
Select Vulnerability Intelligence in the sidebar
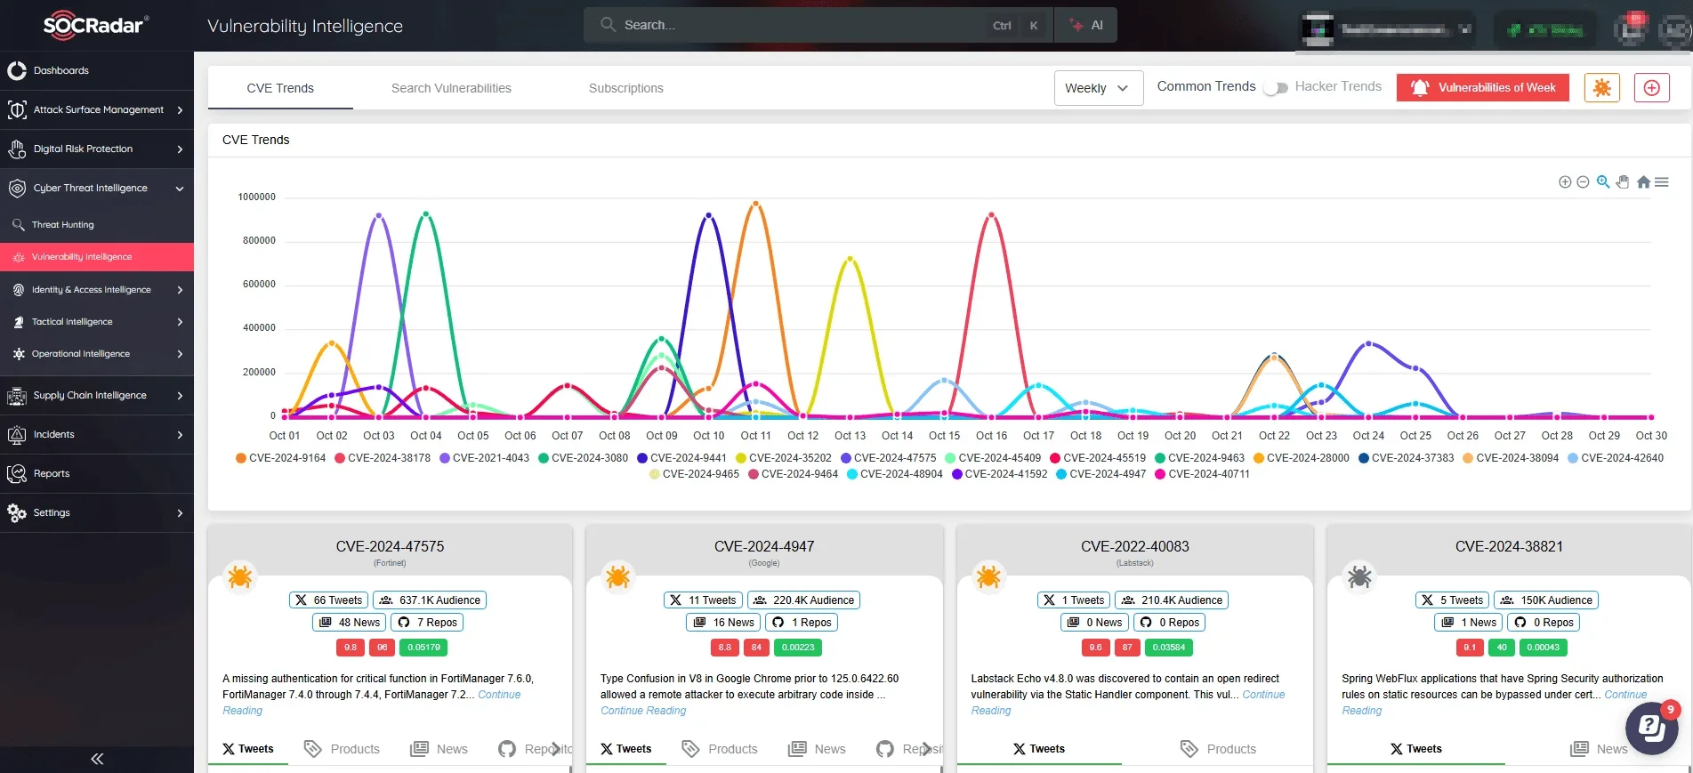pyautogui.click(x=96, y=256)
